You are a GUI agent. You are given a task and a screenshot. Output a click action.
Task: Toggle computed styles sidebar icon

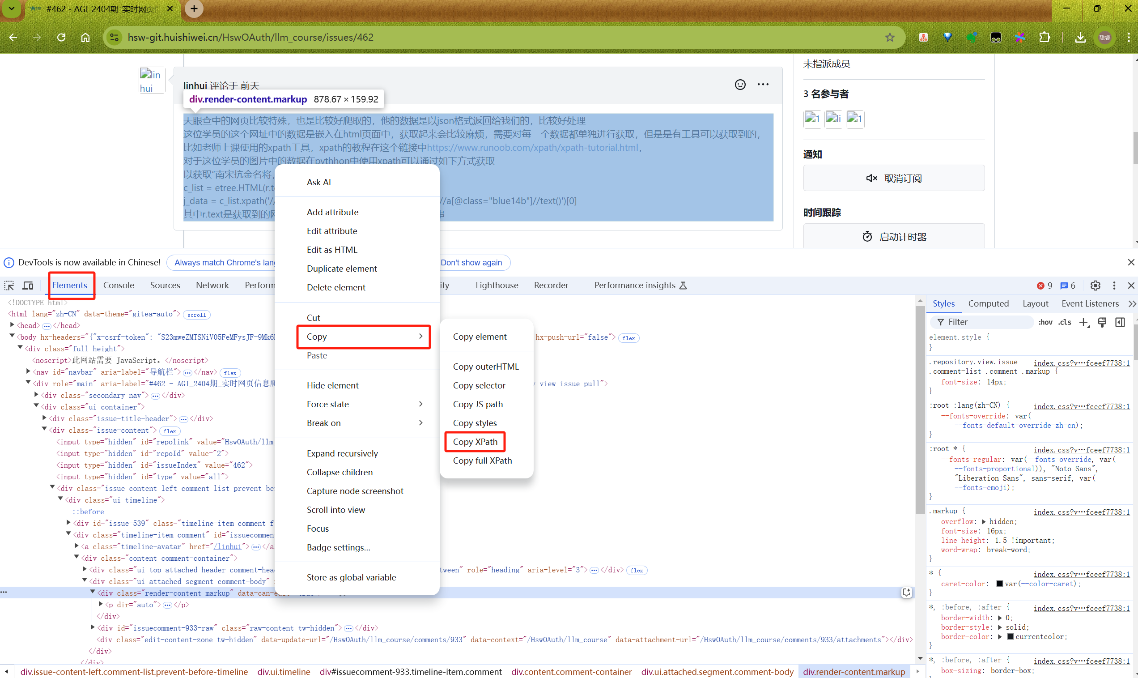tap(1120, 322)
